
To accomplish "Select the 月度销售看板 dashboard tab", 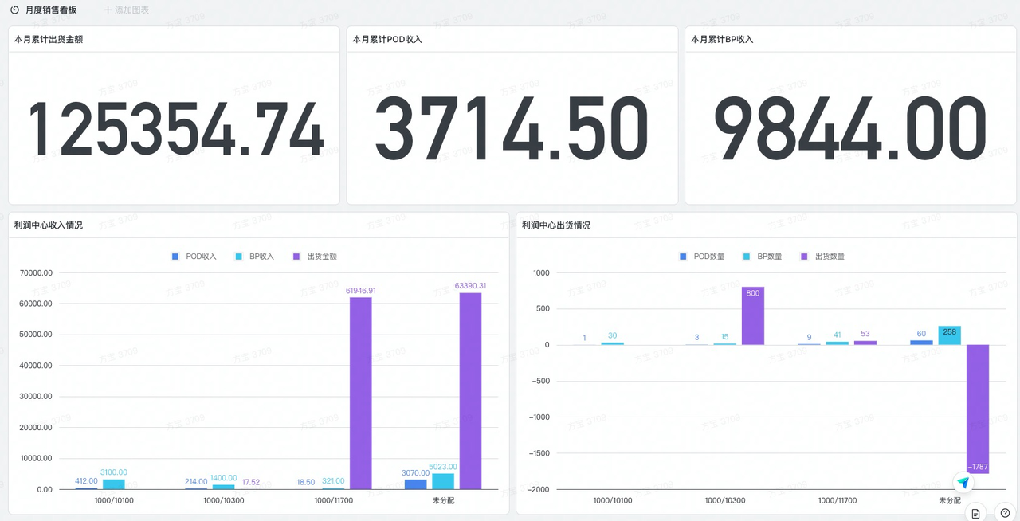I will tap(51, 10).
